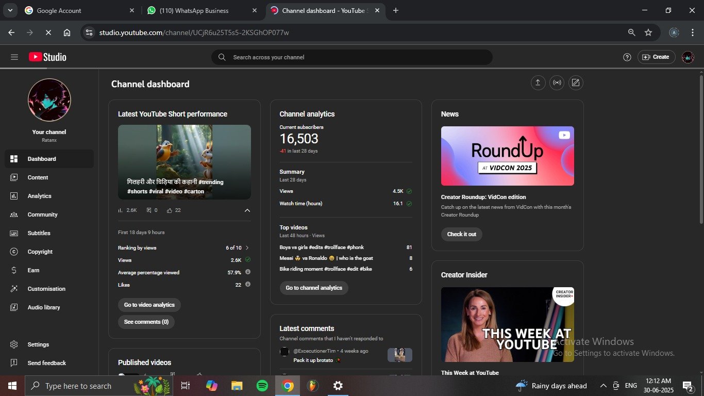
Task: Click the create post pencil icon
Action: click(x=576, y=82)
